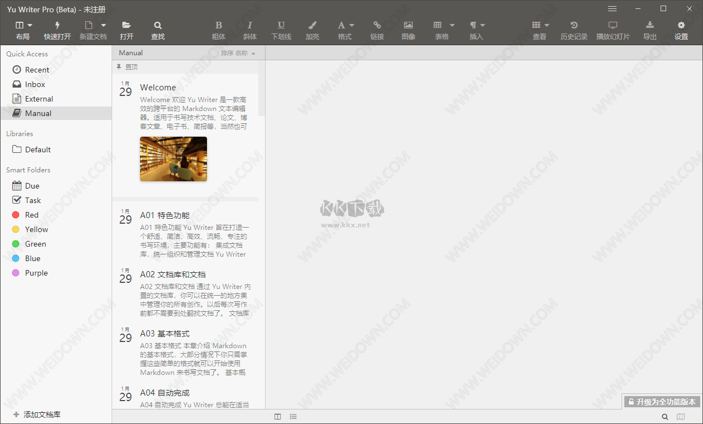
Task: Open the hamburger menu
Action: pos(612,8)
